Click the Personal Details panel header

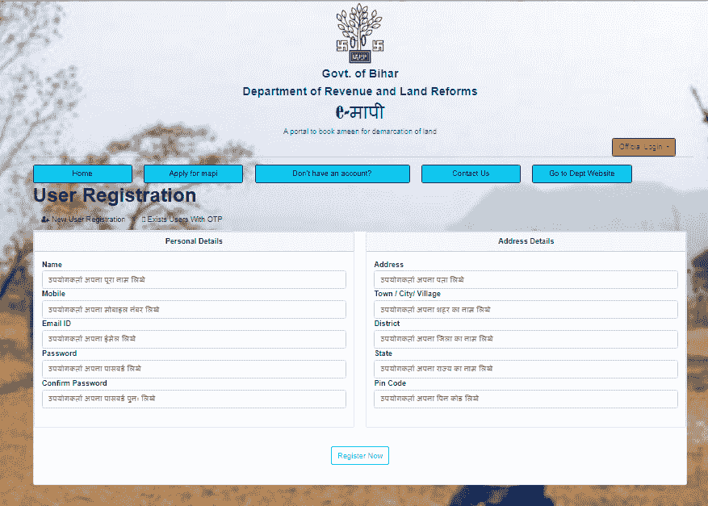194,241
